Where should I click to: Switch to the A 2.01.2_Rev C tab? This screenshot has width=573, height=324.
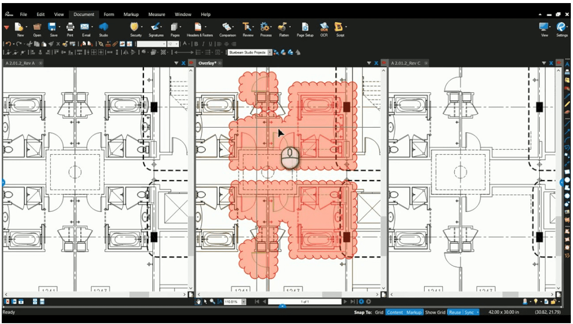point(406,63)
